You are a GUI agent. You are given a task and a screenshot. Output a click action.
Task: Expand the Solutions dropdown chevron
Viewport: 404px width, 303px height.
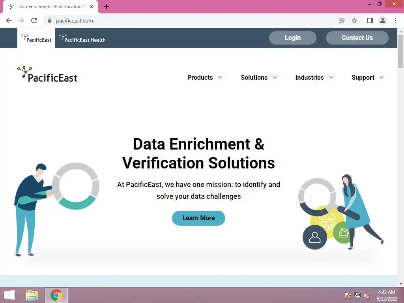point(275,77)
